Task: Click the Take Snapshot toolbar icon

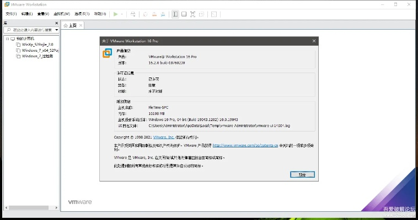Action: [x=144, y=14]
